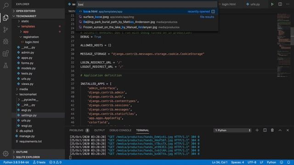Image resolution: width=294 pixels, height=165 pixels.
Task: Split the terminal panel
Action: tap(265, 130)
